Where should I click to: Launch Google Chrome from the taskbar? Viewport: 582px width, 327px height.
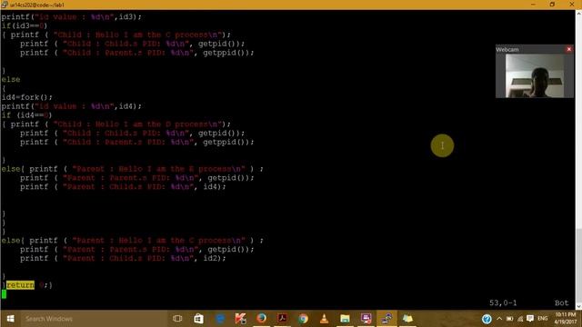[x=303, y=319]
